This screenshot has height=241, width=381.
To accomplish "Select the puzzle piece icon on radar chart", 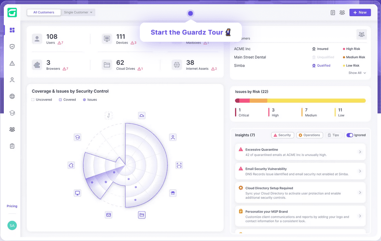I will tap(71, 166).
